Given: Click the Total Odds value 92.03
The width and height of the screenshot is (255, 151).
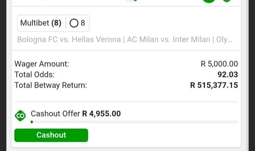Looking at the screenshot, I should 228,75.
